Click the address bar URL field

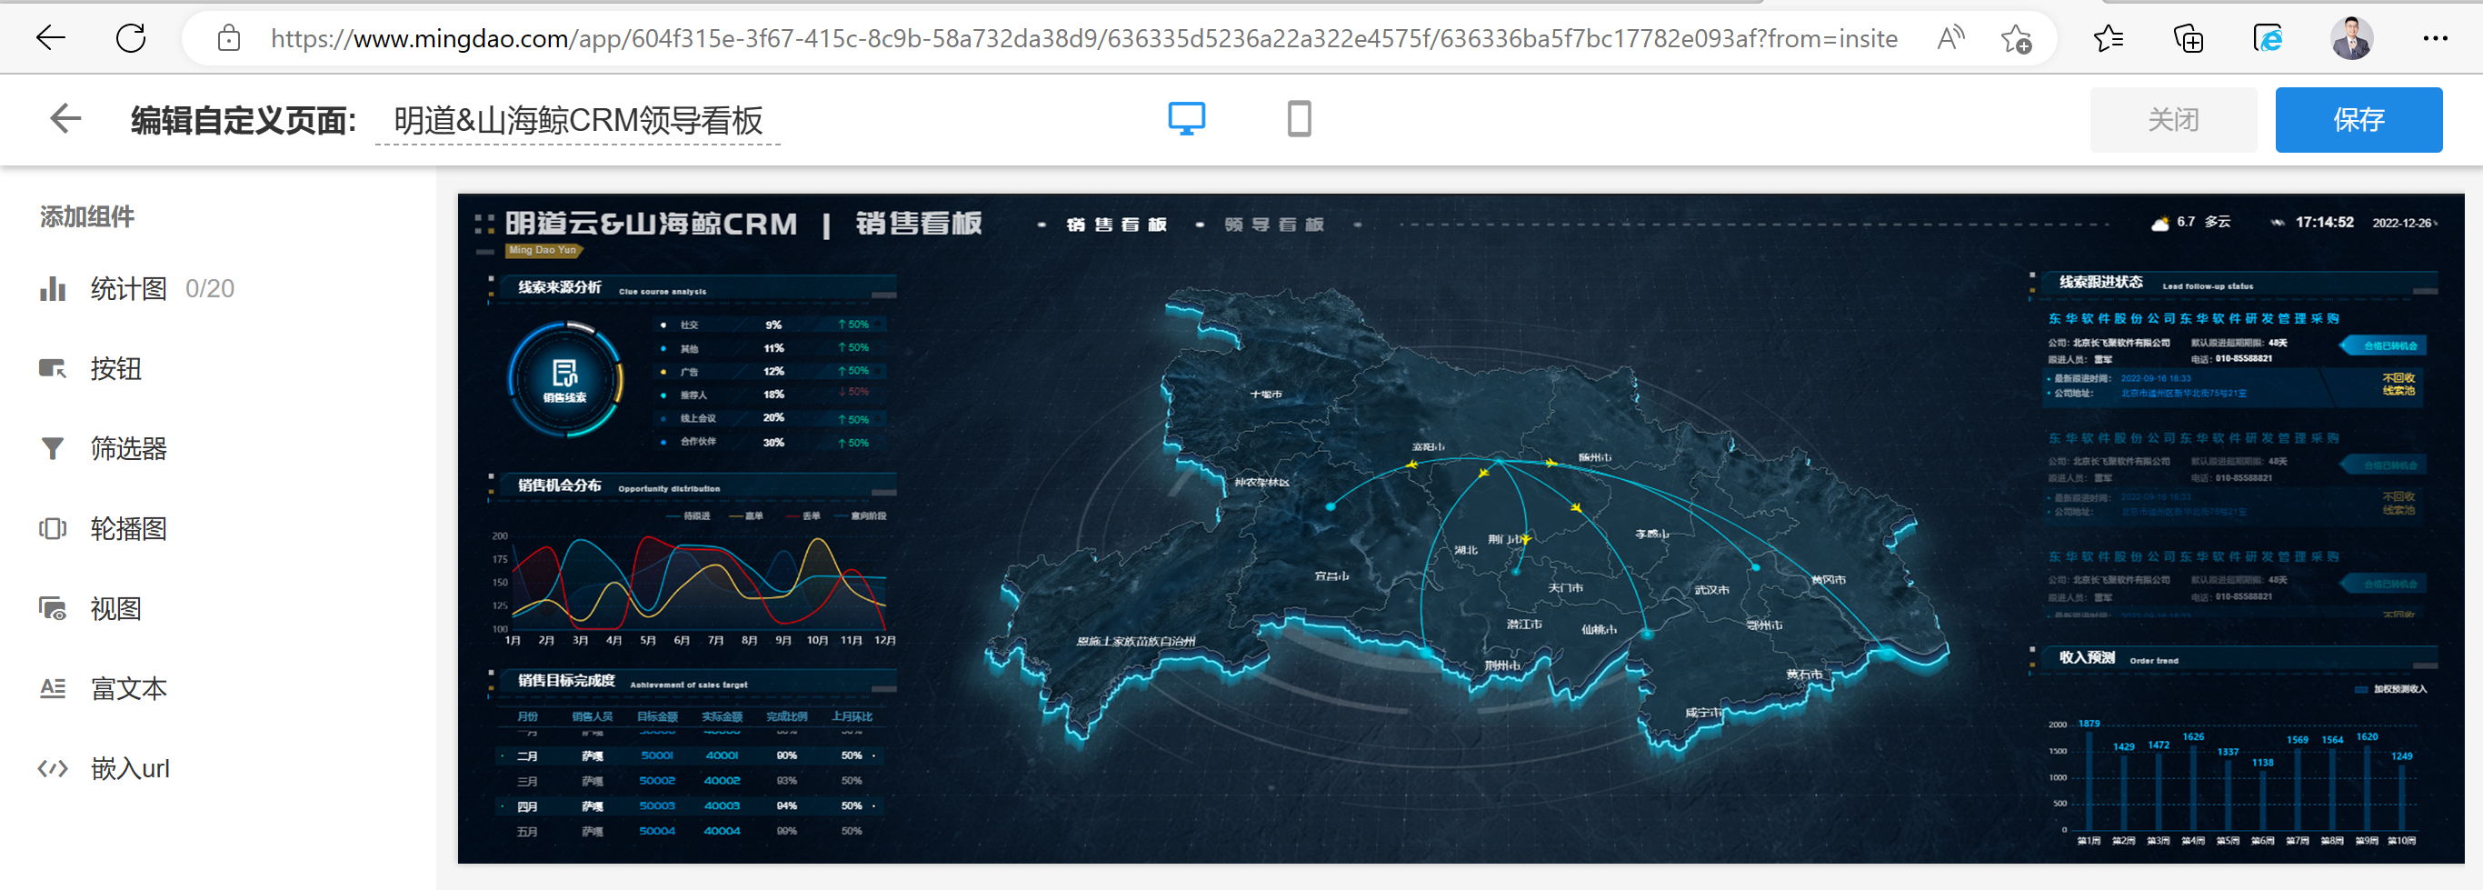pos(1083,38)
